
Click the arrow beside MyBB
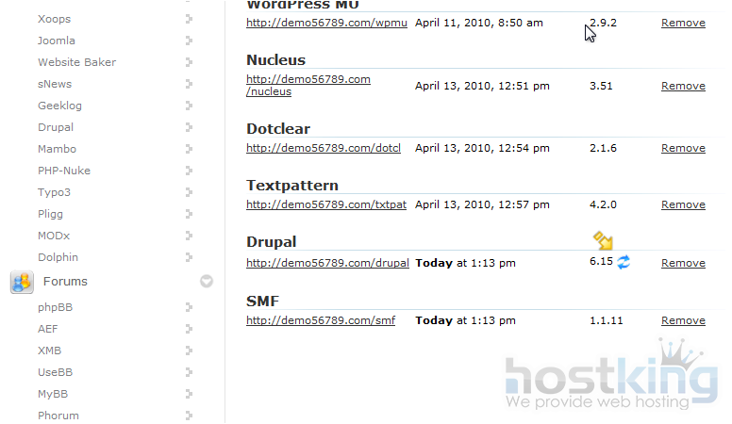click(190, 394)
